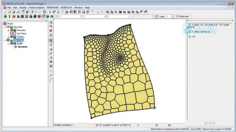Switch to the Solid module icon
This screenshot has height=132, width=236.
pyautogui.click(x=14, y=16)
